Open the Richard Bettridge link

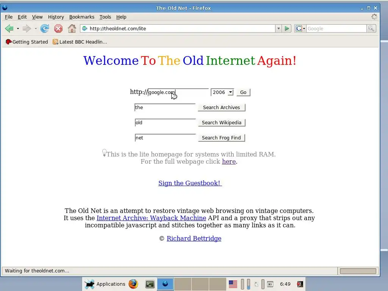click(x=194, y=238)
